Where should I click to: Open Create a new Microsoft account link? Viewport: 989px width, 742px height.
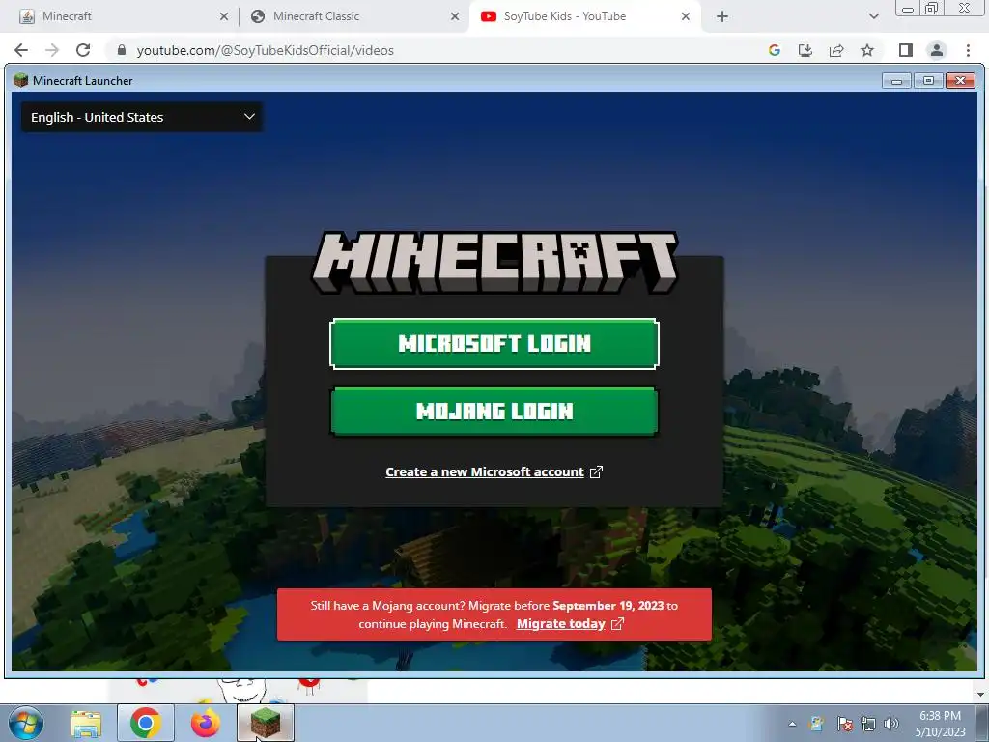pos(485,471)
